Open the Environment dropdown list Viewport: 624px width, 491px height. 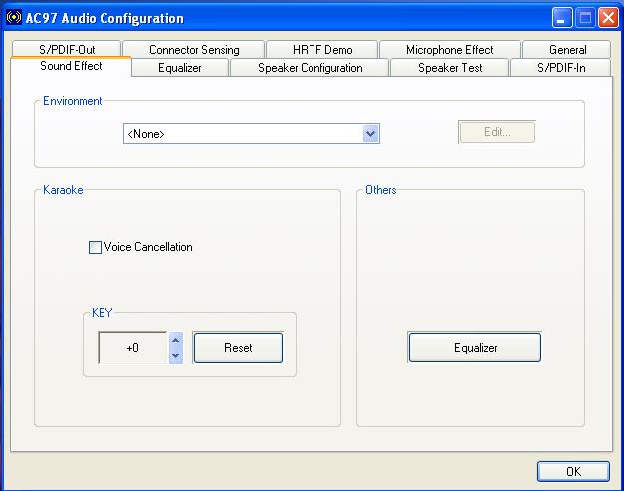(x=370, y=134)
